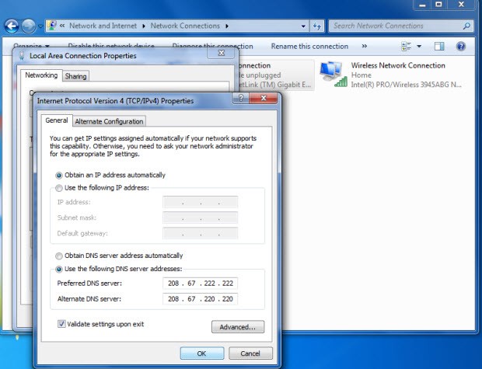Select Use the following IP address

(59, 188)
